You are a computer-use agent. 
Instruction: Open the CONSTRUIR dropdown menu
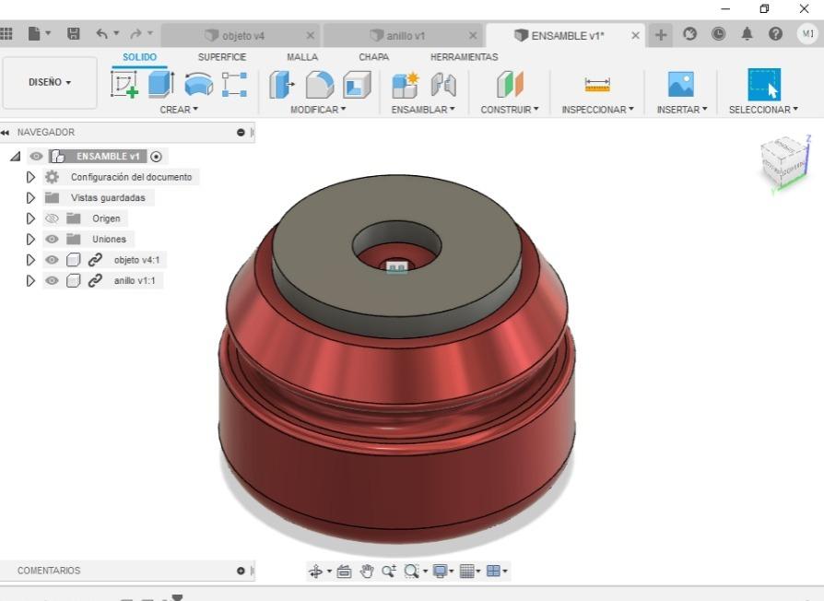[x=510, y=110]
